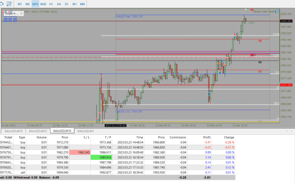295x183 pixels.
Task: Choose the W1 weekly timeframe
Action: tap(75, 4)
